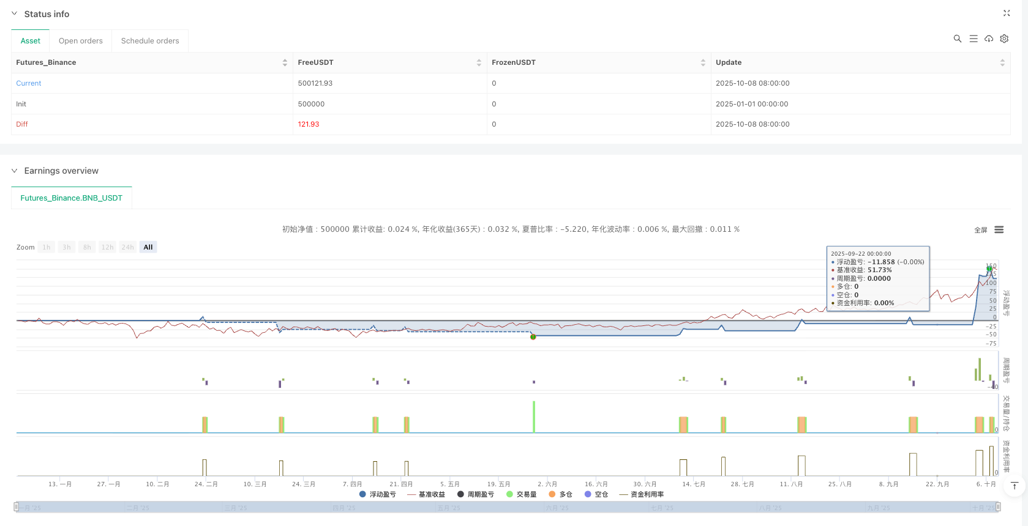This screenshot has width=1028, height=526.
Task: Click the collapse fullscreen arrows icon
Action: 1007,13
